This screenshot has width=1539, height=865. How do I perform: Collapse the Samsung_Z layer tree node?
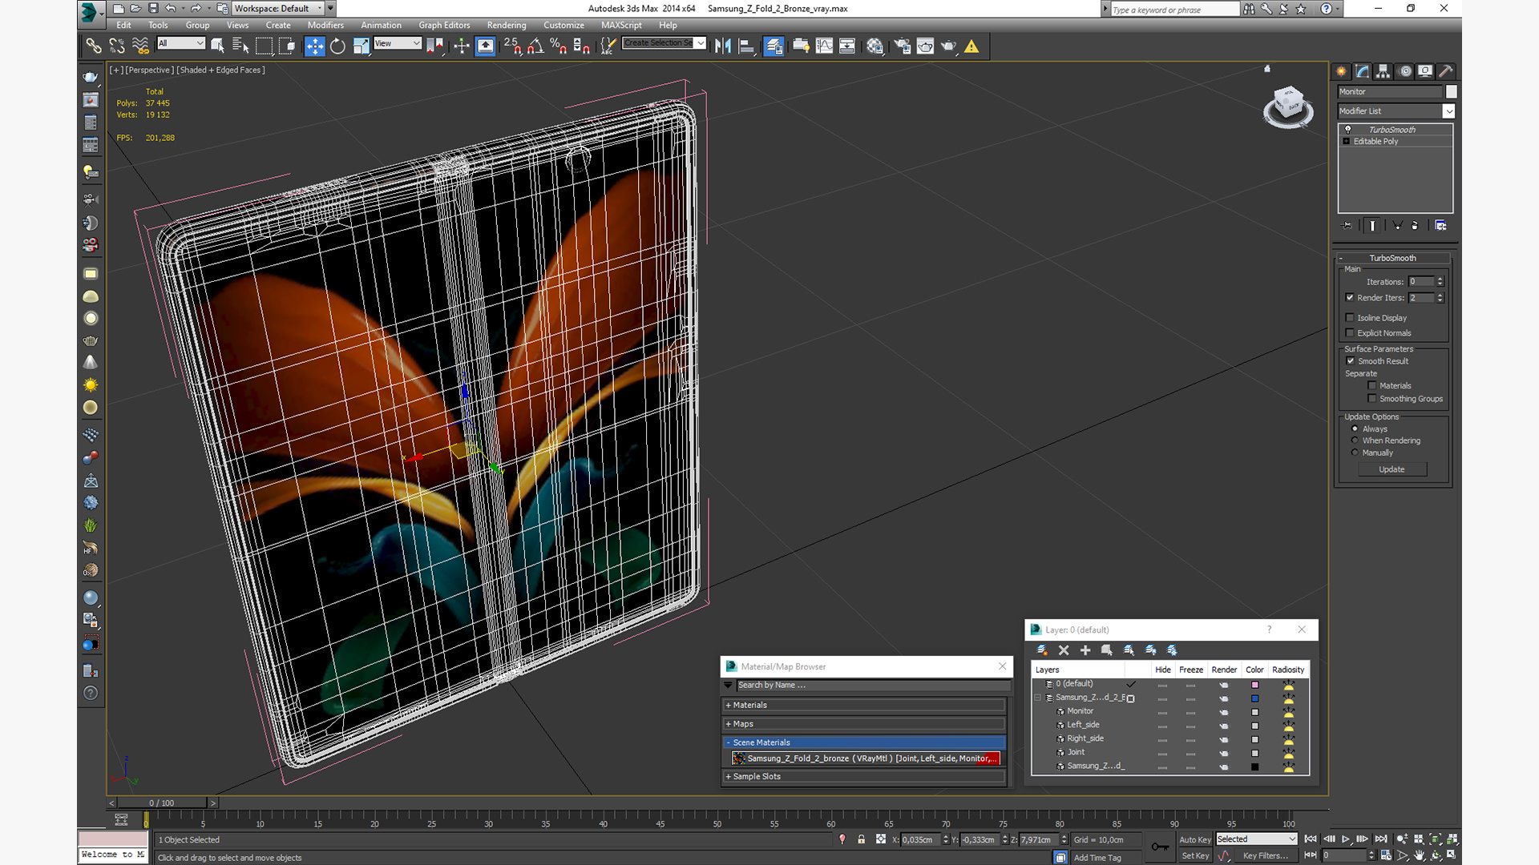coord(1037,698)
